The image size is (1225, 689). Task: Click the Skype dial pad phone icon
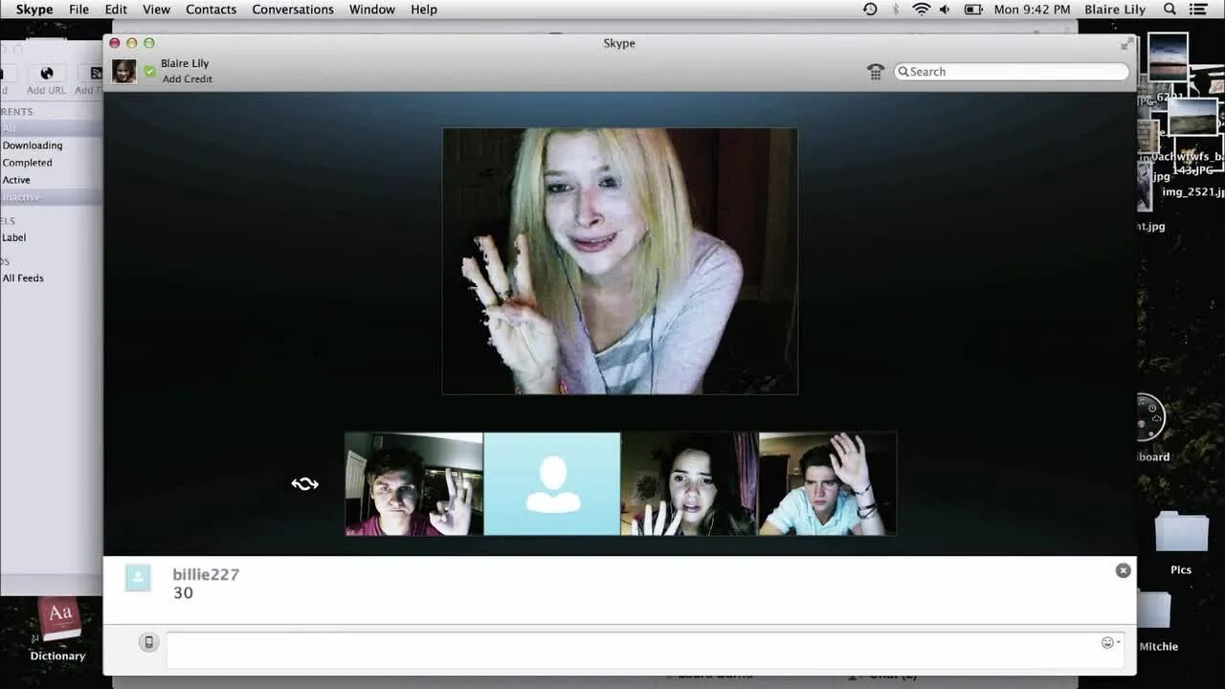pos(876,72)
